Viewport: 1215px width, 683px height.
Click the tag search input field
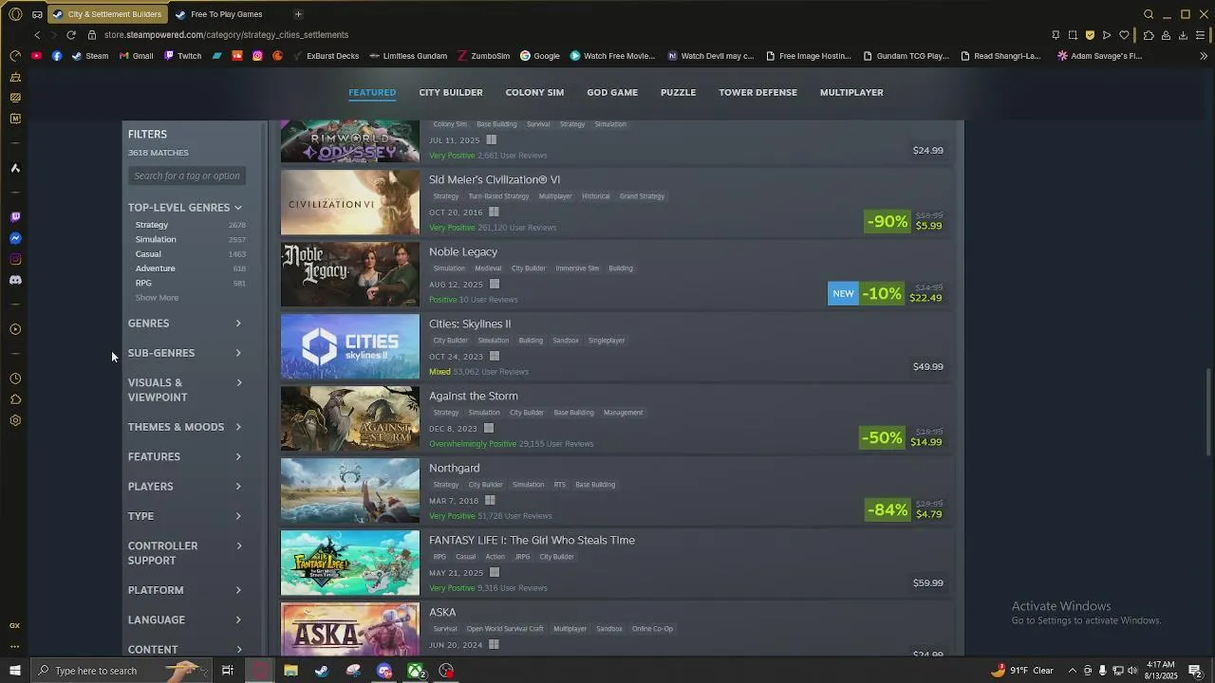point(187,175)
